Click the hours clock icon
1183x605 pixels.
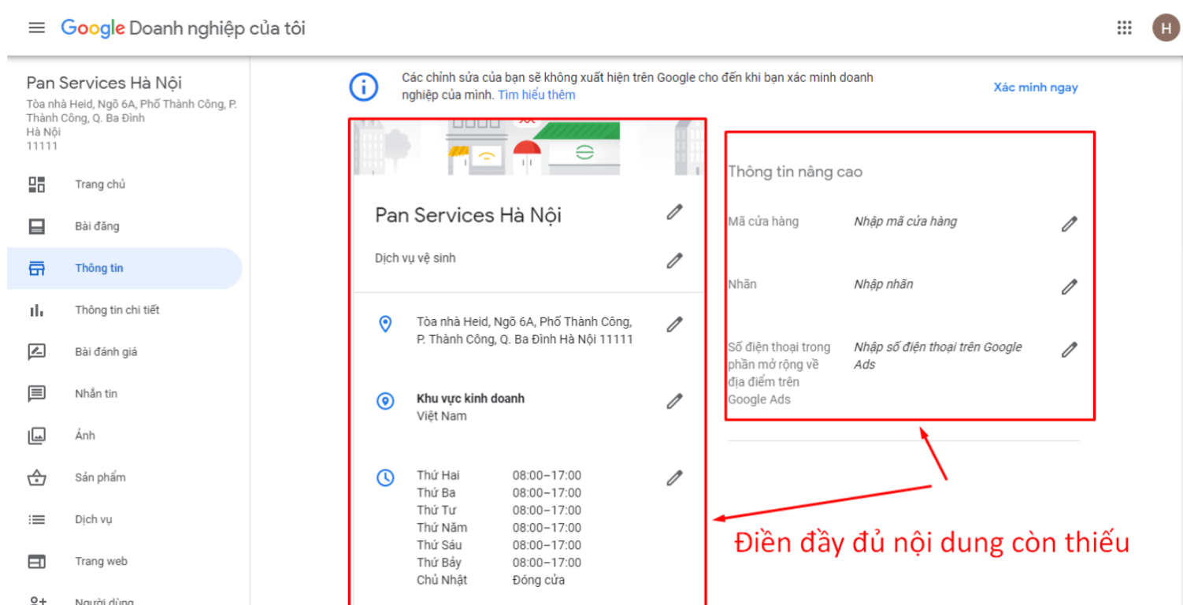tap(385, 477)
